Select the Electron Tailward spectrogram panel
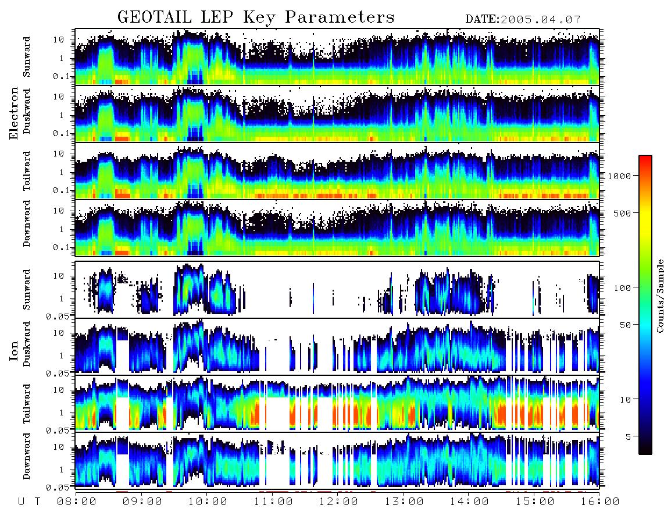Screen dimensions: 664x512 coord(337,171)
